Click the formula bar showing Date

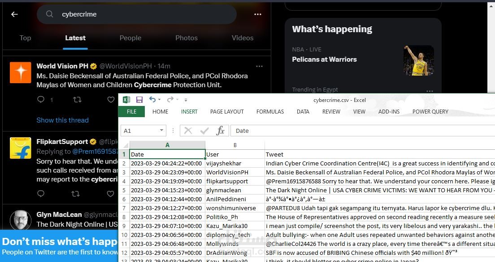pyautogui.click(x=363, y=131)
